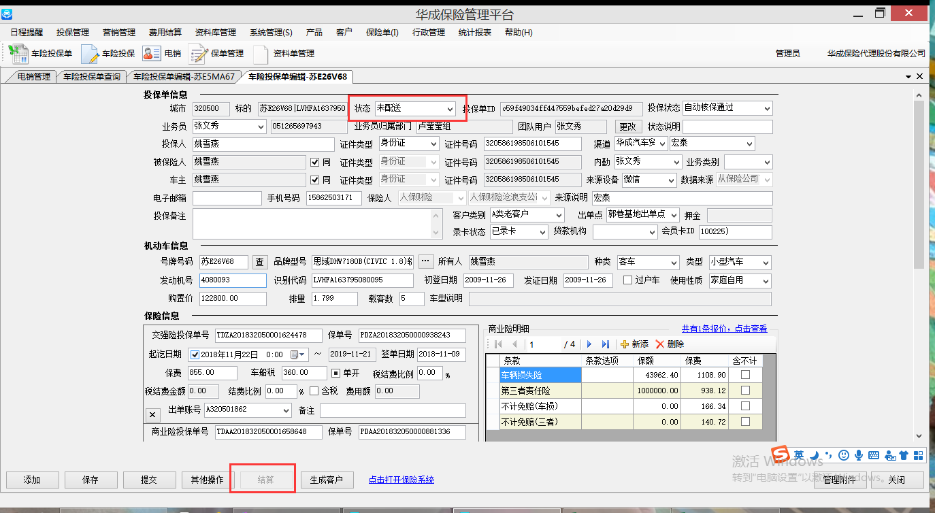The image size is (935, 513).
Task: Enable the 含税 checkbox
Action: (314, 391)
